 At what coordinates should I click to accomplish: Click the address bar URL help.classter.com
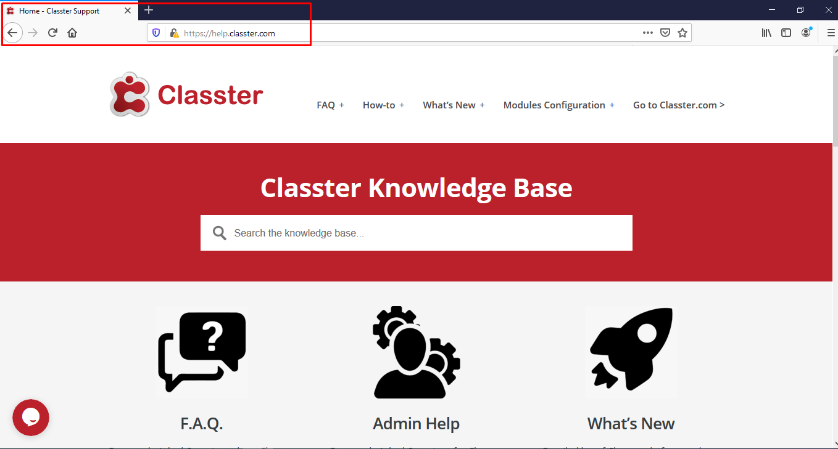click(230, 33)
